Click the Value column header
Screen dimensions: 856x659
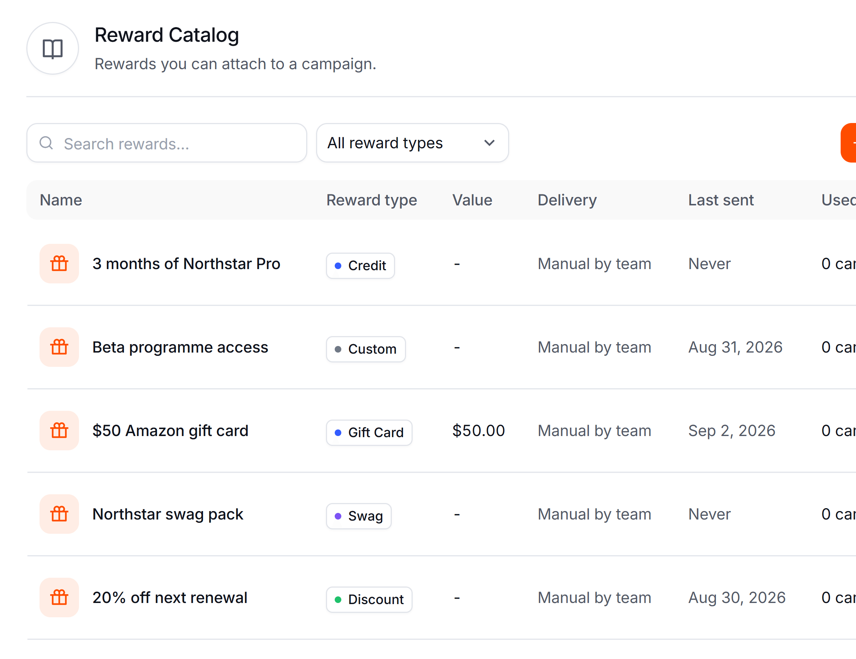point(472,200)
